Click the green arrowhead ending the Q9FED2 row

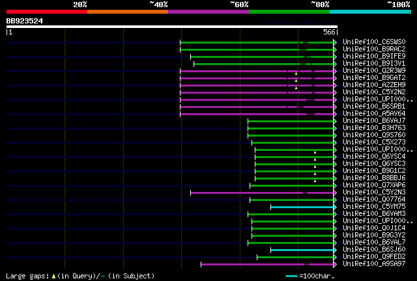pos(335,258)
